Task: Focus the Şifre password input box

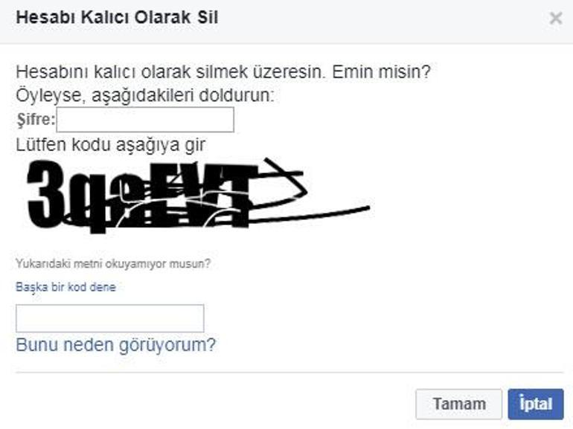Action: tap(145, 120)
